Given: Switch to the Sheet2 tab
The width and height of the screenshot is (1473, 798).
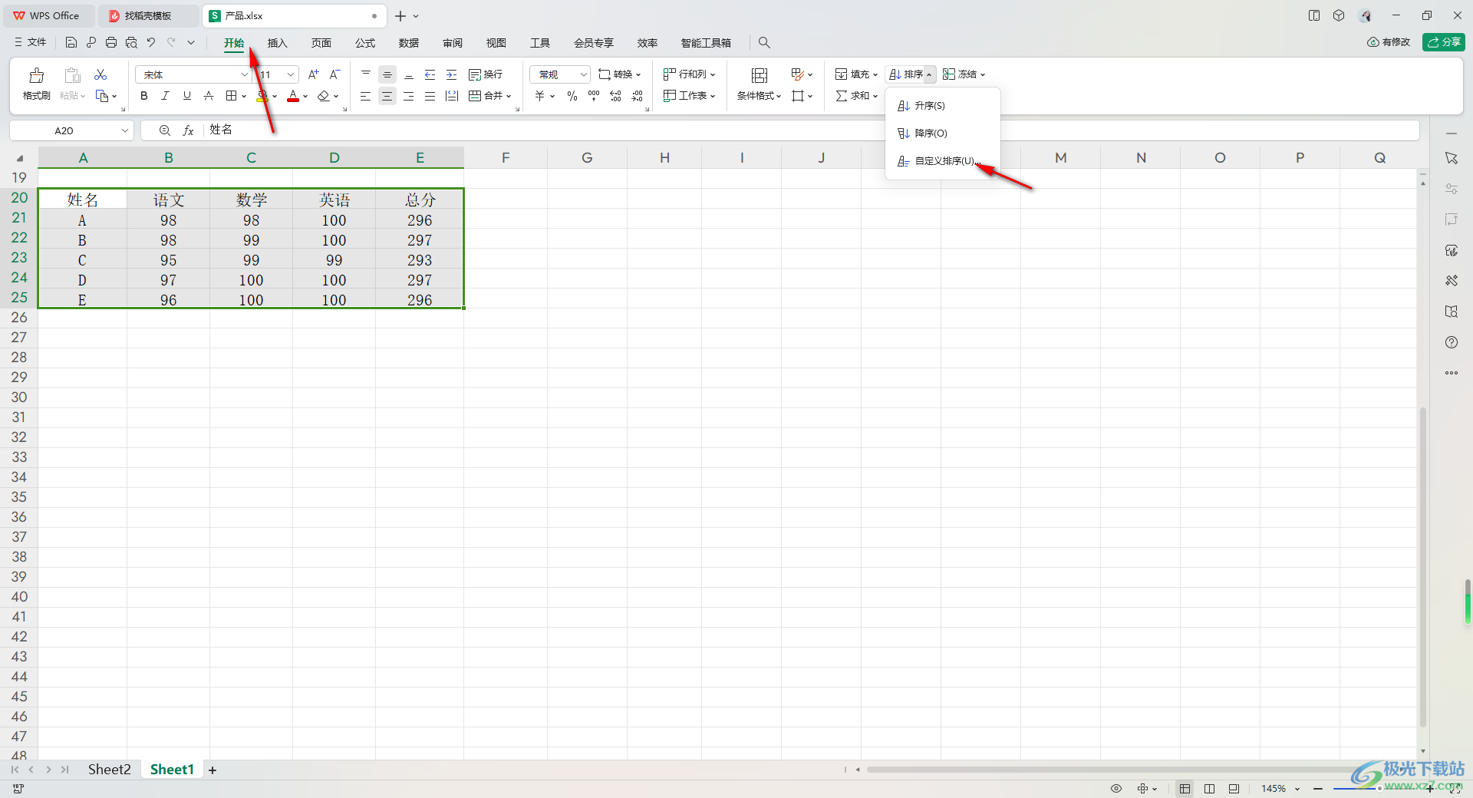Looking at the screenshot, I should click(x=109, y=770).
